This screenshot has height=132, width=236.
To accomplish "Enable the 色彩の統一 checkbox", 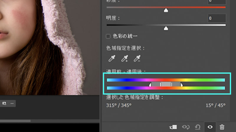I will [108, 36].
